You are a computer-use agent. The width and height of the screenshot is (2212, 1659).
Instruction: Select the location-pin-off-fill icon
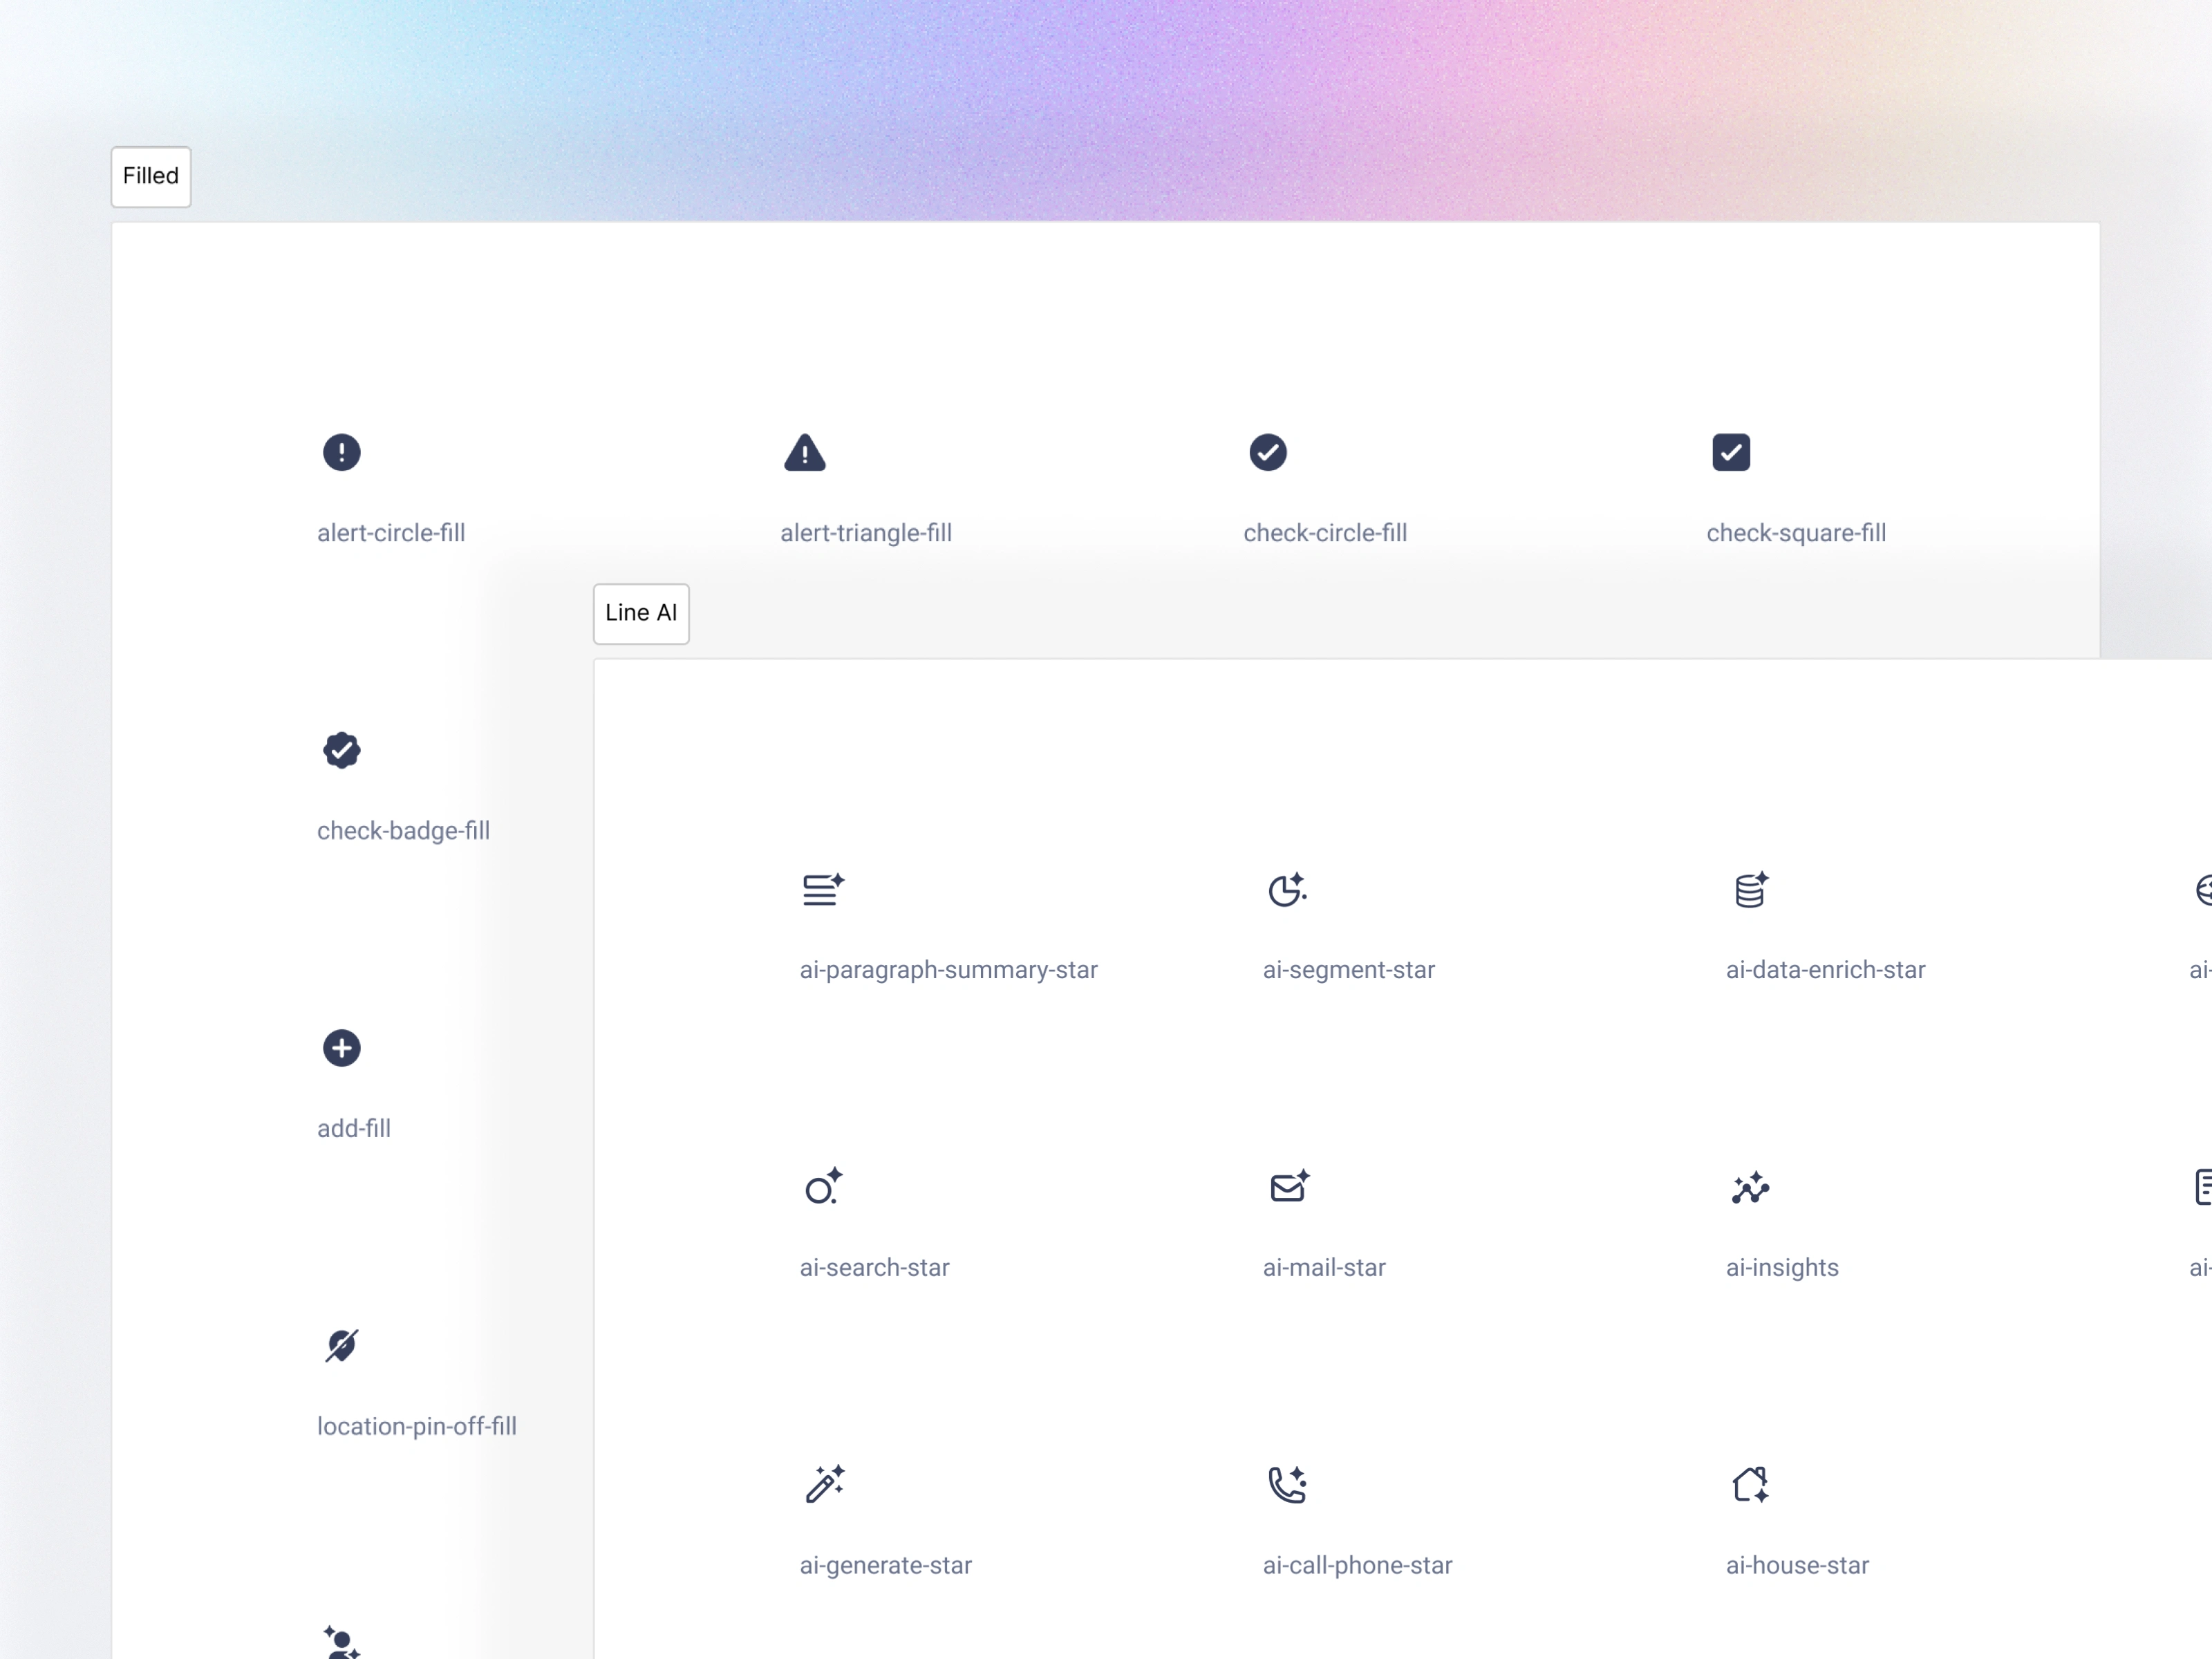(341, 1346)
